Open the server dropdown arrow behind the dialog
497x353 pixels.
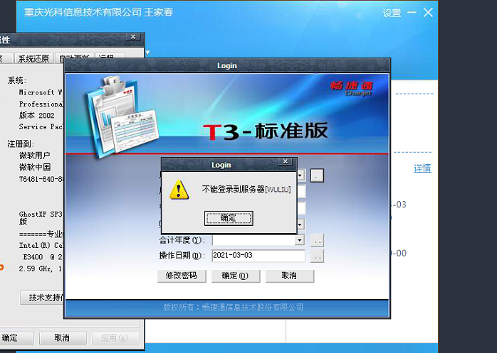click(300, 175)
